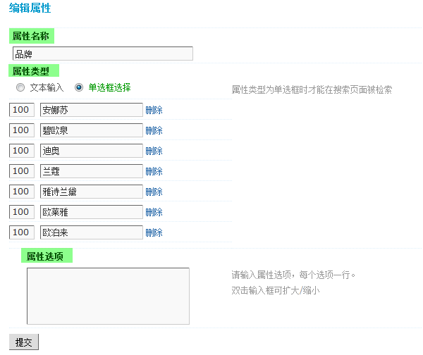Delete the 兰蔻 option
Viewport: 423px width, 355px height.
click(x=154, y=171)
